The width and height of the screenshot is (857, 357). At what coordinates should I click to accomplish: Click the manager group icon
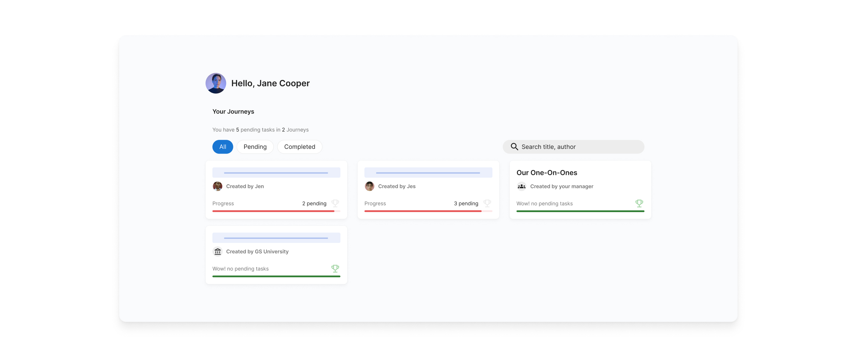coord(522,186)
